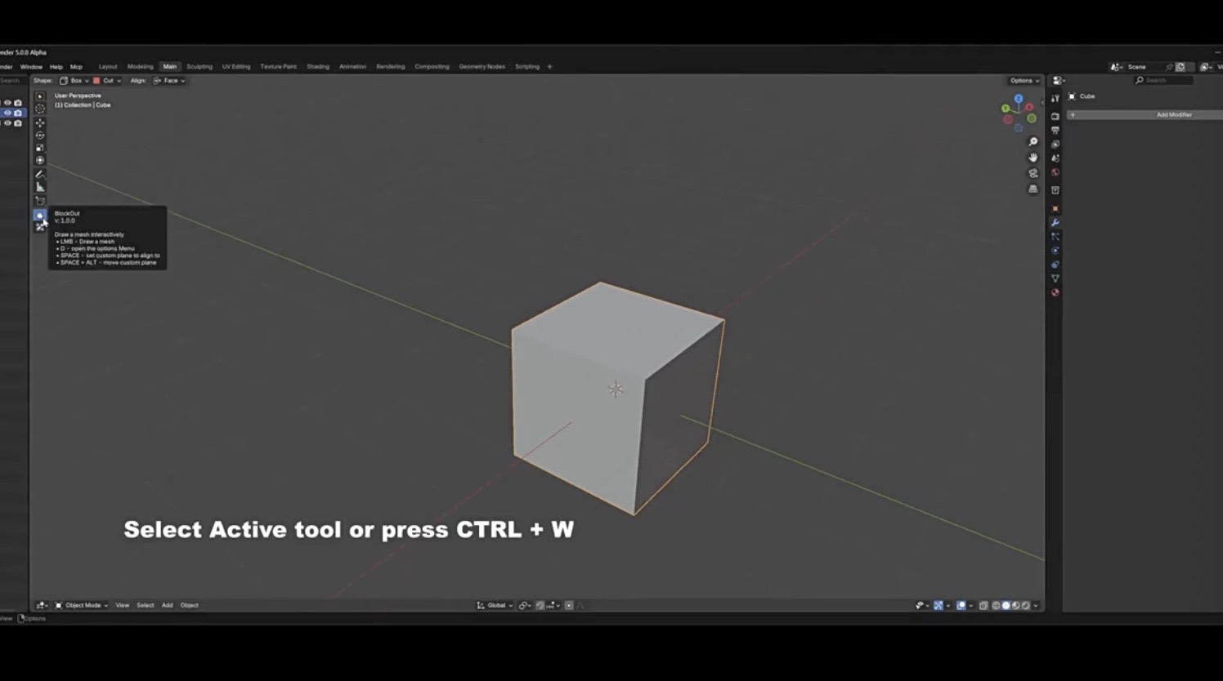Click the pan hand icon in the viewport
Viewport: 1223px width, 681px height.
pyautogui.click(x=1033, y=158)
